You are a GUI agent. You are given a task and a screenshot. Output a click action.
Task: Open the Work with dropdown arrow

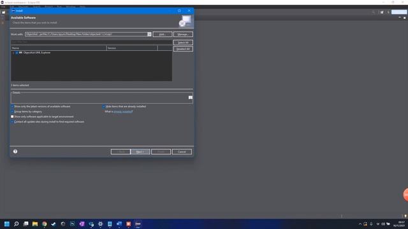pyautogui.click(x=149, y=34)
